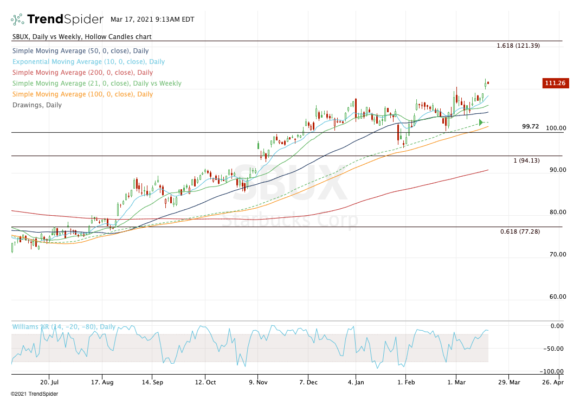Image resolution: width=580 pixels, height=399 pixels.
Task: Click the TrendSpider logo icon
Action: click(x=17, y=19)
